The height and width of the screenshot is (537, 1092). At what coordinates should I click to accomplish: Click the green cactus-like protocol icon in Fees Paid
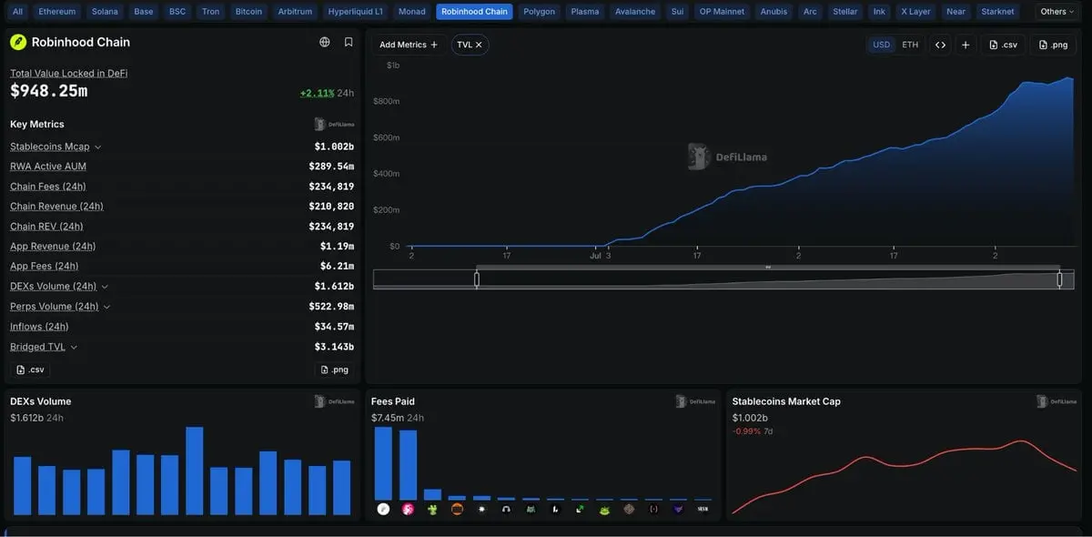432,509
